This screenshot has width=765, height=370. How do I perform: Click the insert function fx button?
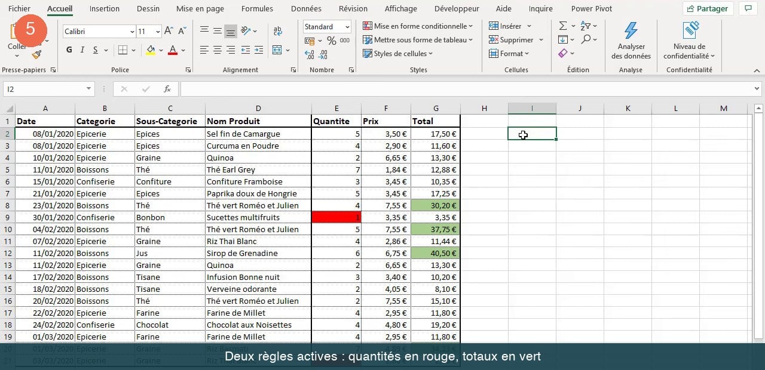click(167, 89)
